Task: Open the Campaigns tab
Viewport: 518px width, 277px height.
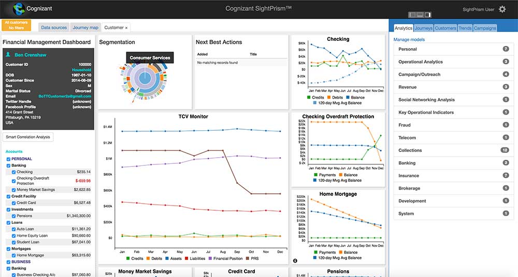Action: coord(485,28)
